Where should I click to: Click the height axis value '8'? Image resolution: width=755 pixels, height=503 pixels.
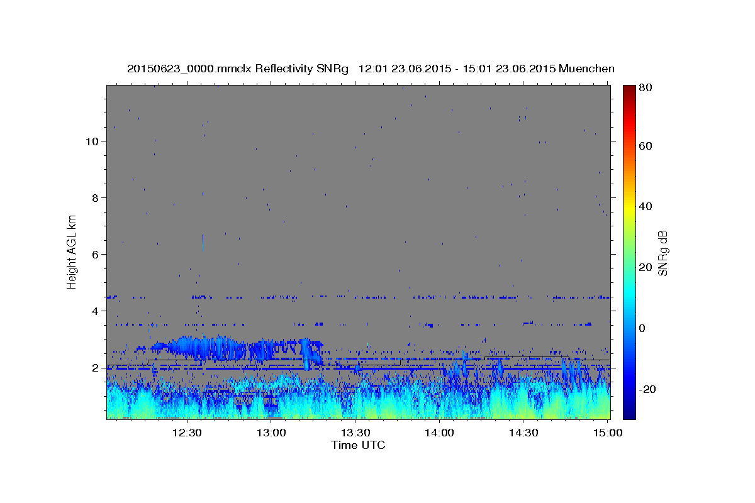point(94,198)
